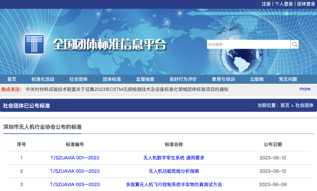Click the 序号 column header
The width and height of the screenshot is (317, 191).
tap(21, 144)
